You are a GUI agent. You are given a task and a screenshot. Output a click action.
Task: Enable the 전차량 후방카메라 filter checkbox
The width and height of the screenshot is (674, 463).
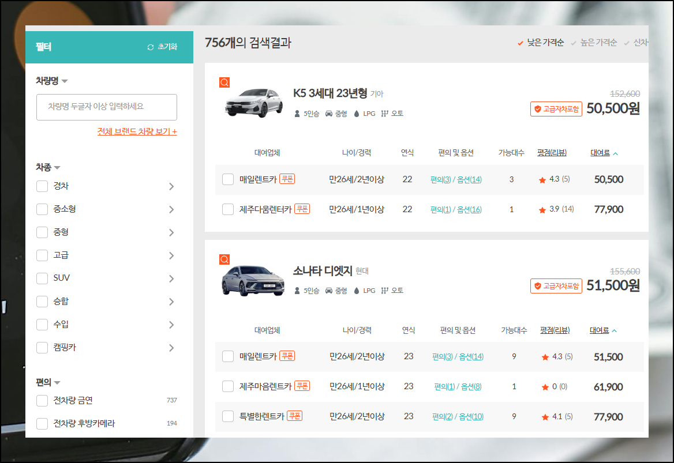[42, 423]
